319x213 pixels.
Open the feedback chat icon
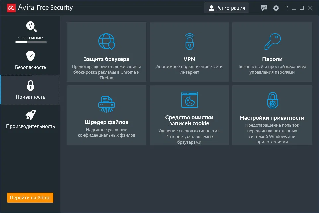(264, 8)
